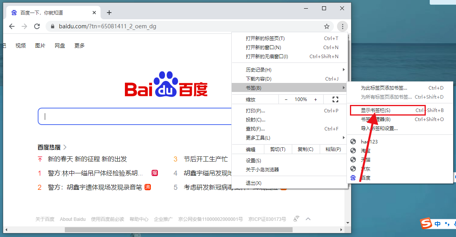The width and height of the screenshot is (456, 237).
Task: Open 书签管理器(B)
Action: [x=400, y=119]
